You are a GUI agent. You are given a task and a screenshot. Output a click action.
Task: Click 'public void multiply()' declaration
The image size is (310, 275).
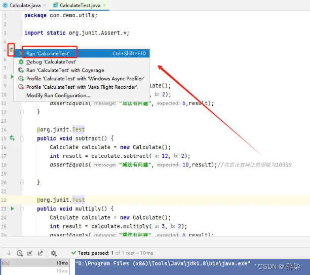click(72, 209)
